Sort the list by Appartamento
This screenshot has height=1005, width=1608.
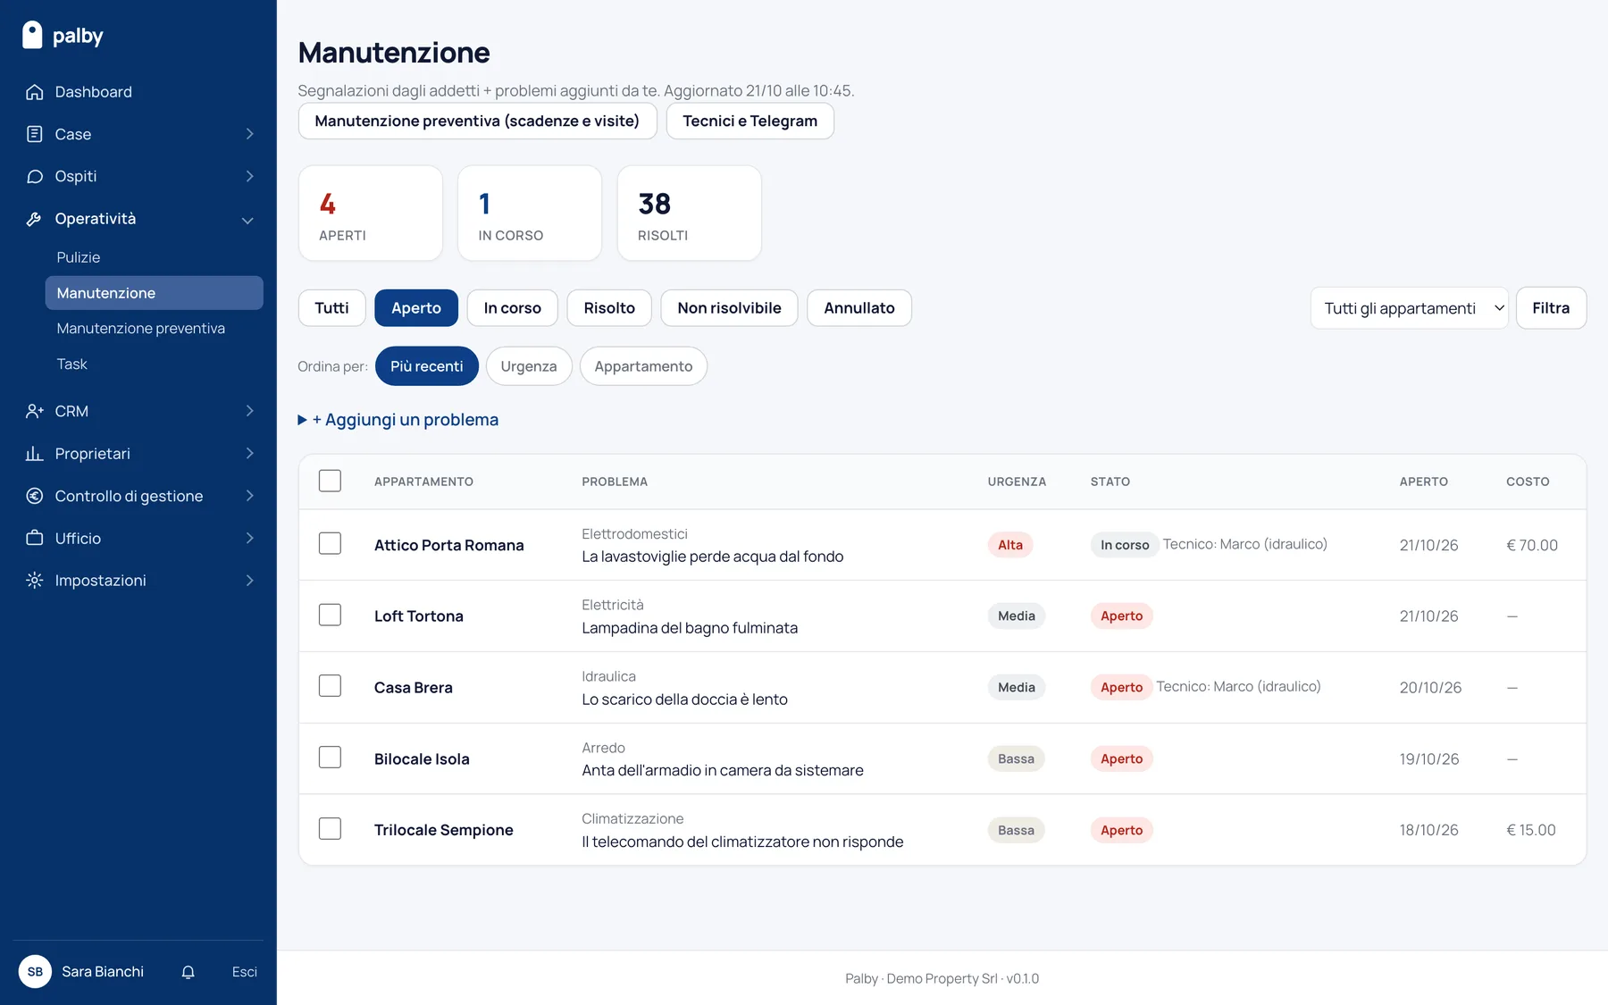(643, 366)
